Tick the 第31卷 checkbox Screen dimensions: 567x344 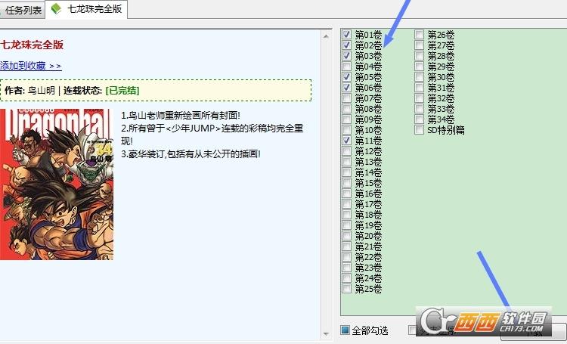click(419, 87)
